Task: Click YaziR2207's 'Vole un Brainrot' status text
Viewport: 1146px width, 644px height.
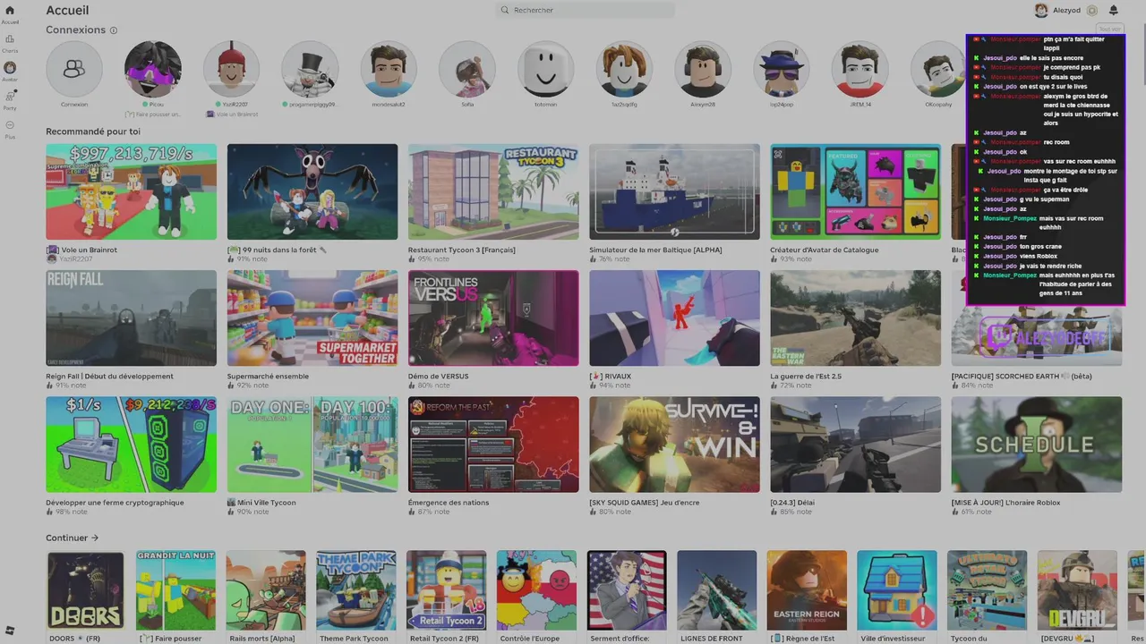Action: pos(232,114)
